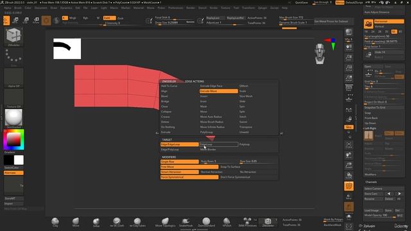Enable Vertical camera option
The width and height of the screenshot is (411, 231).
tap(389, 26)
